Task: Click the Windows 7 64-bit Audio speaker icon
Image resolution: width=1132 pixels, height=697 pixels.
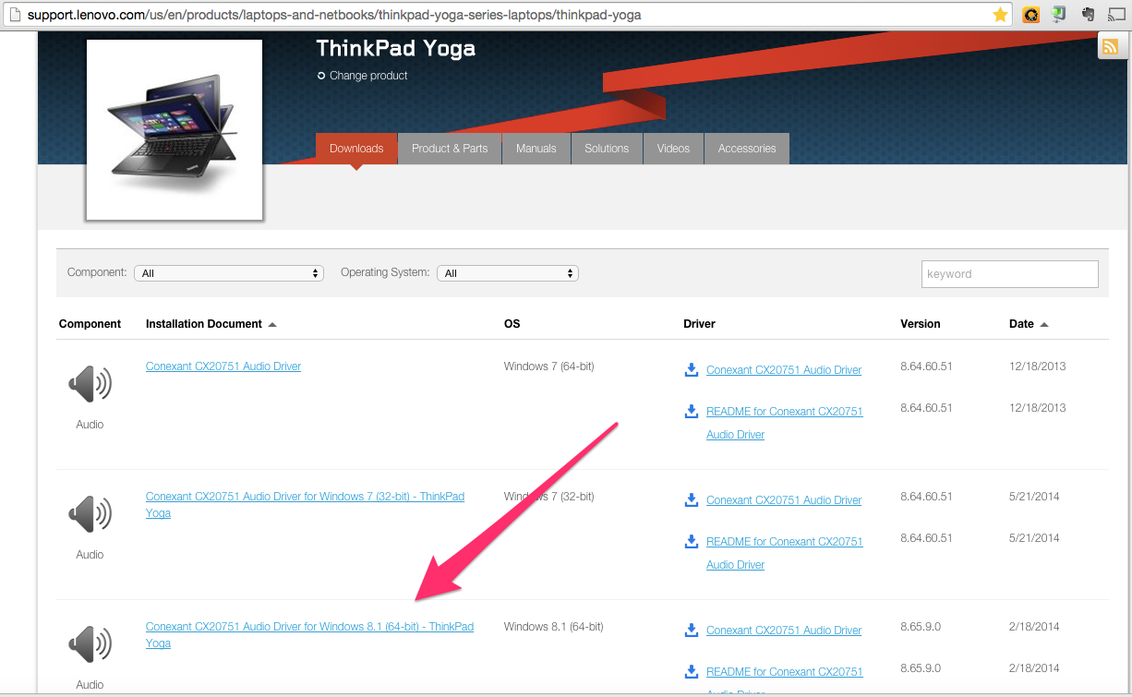Action: click(x=90, y=383)
